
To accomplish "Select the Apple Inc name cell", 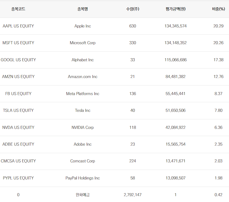I will point(82,26).
